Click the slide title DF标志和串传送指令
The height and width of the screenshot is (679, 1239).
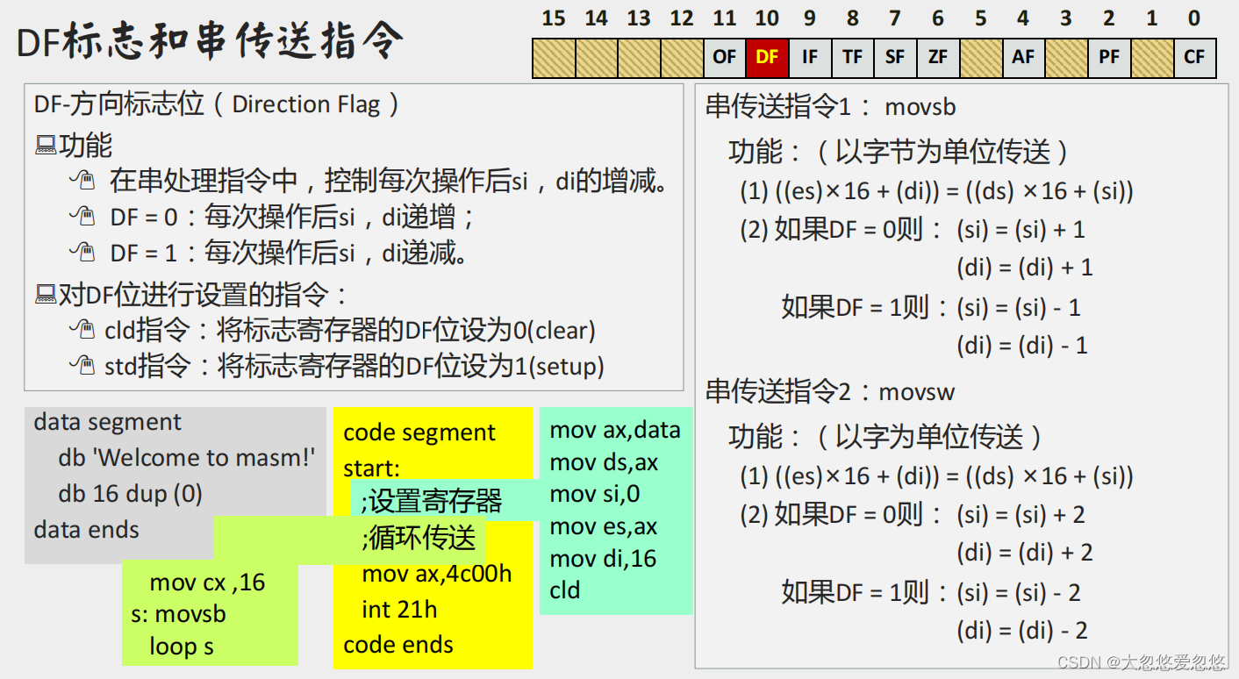pos(211,40)
